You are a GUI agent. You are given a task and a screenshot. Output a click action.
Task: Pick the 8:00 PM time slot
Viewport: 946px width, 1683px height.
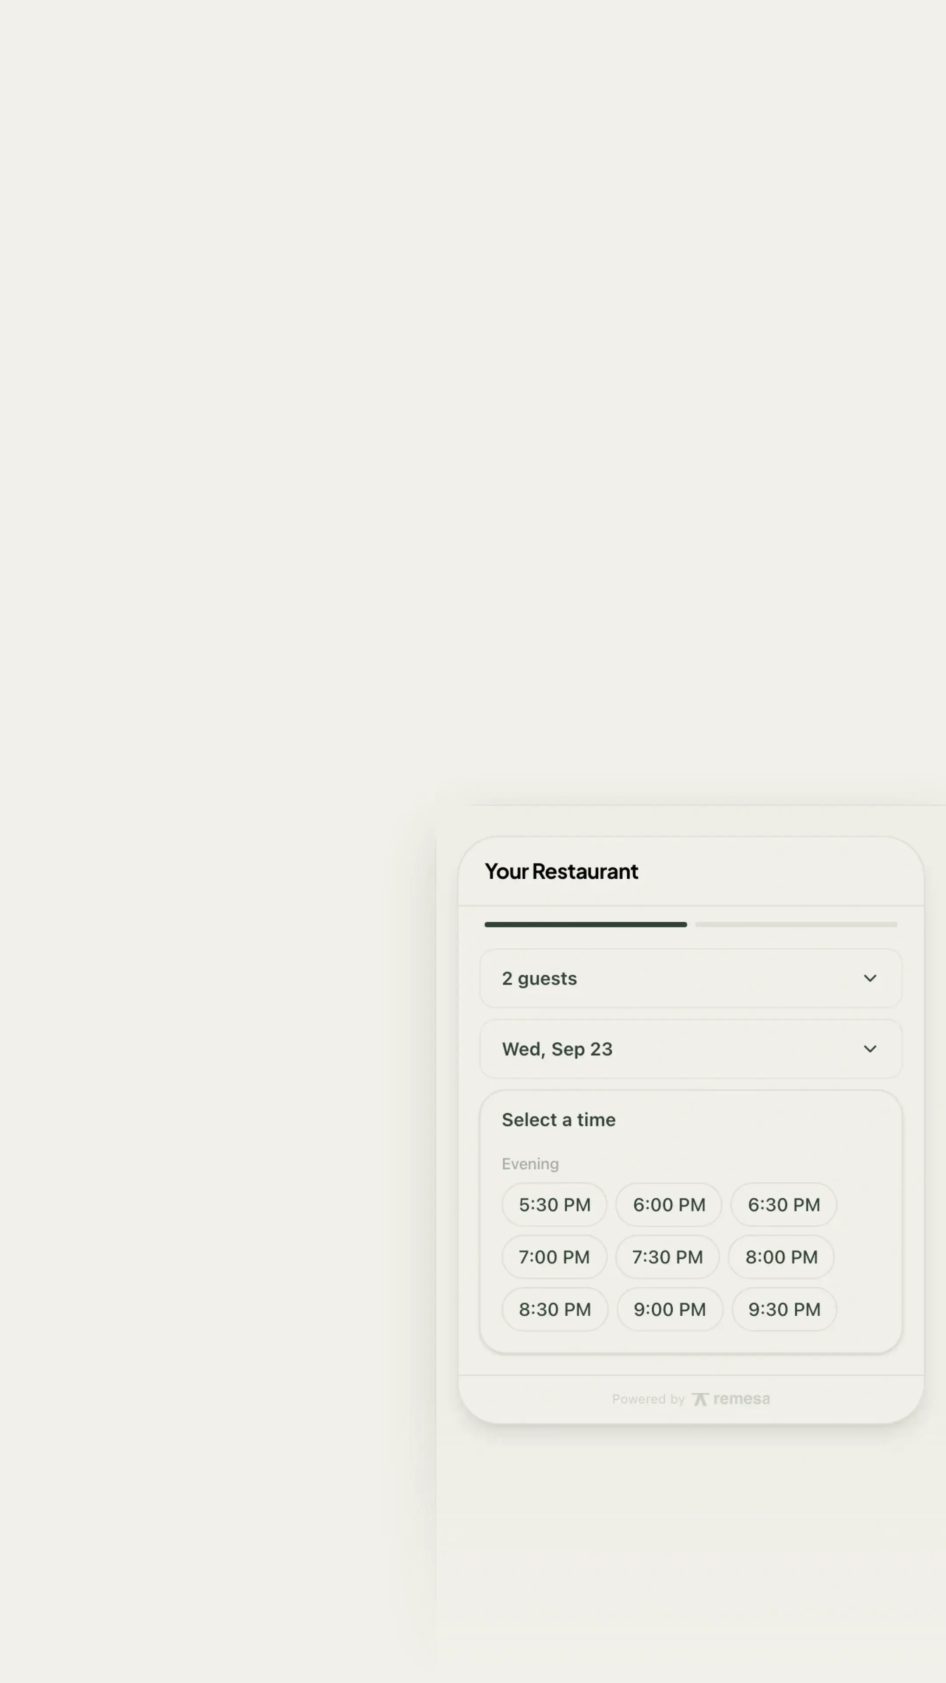[x=781, y=1257]
